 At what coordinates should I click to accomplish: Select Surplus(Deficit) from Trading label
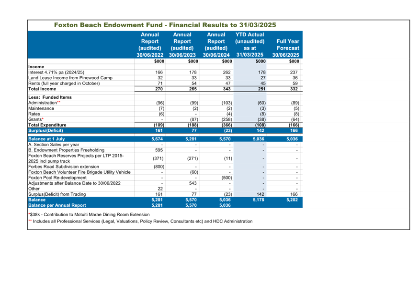point(57,194)
